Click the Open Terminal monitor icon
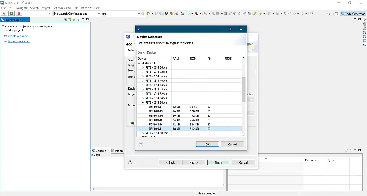Viewport: 367px width, 196px height. click(x=166, y=14)
